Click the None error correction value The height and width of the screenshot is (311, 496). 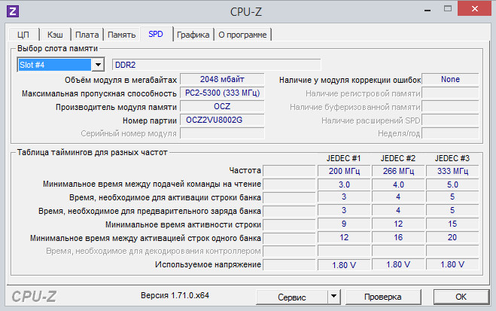(x=450, y=79)
